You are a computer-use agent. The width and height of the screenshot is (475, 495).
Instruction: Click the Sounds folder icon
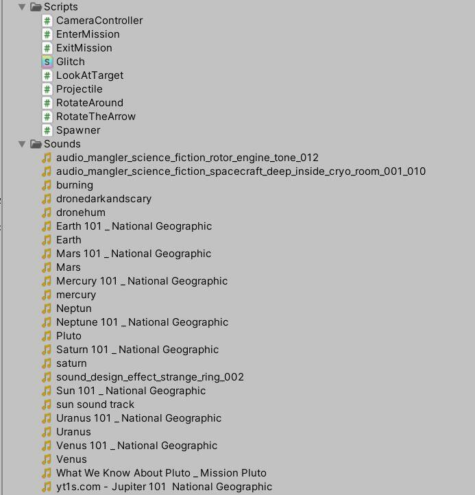click(x=36, y=144)
